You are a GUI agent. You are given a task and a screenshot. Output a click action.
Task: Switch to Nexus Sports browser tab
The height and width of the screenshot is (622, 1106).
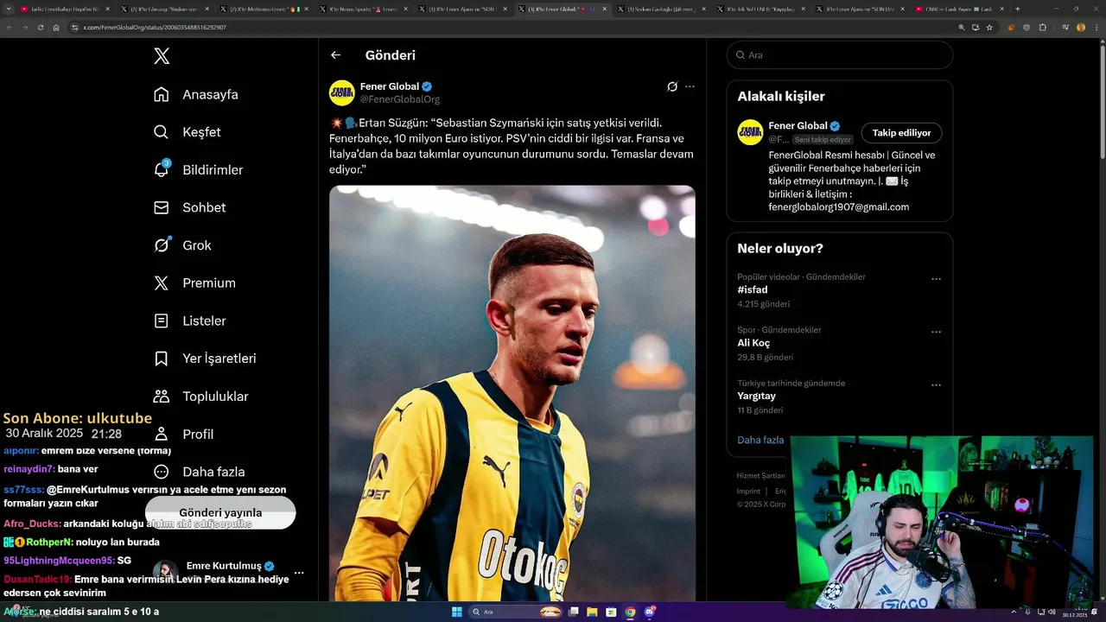point(364,9)
